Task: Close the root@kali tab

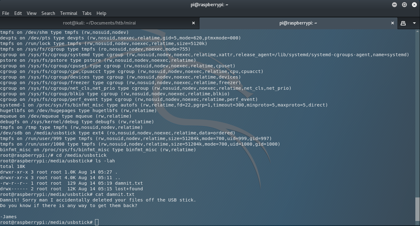Action: 193,23
